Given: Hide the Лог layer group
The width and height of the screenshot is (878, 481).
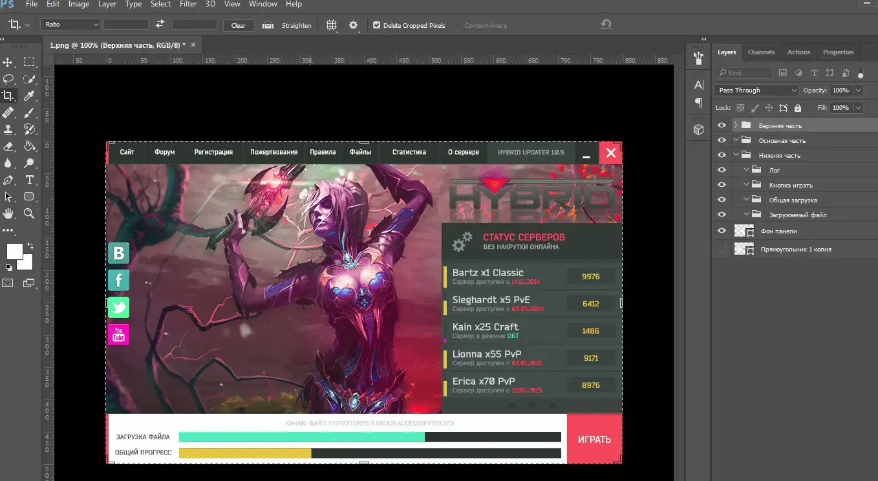Looking at the screenshot, I should [x=722, y=170].
